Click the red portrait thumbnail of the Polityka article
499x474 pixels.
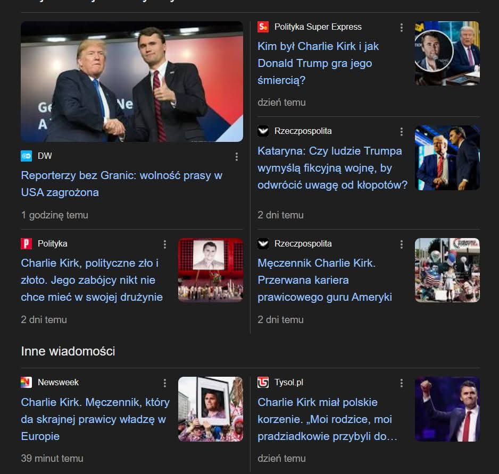(210, 270)
